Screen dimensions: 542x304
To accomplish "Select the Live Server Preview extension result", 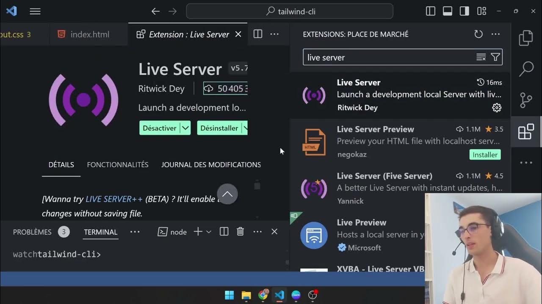I will (x=400, y=142).
